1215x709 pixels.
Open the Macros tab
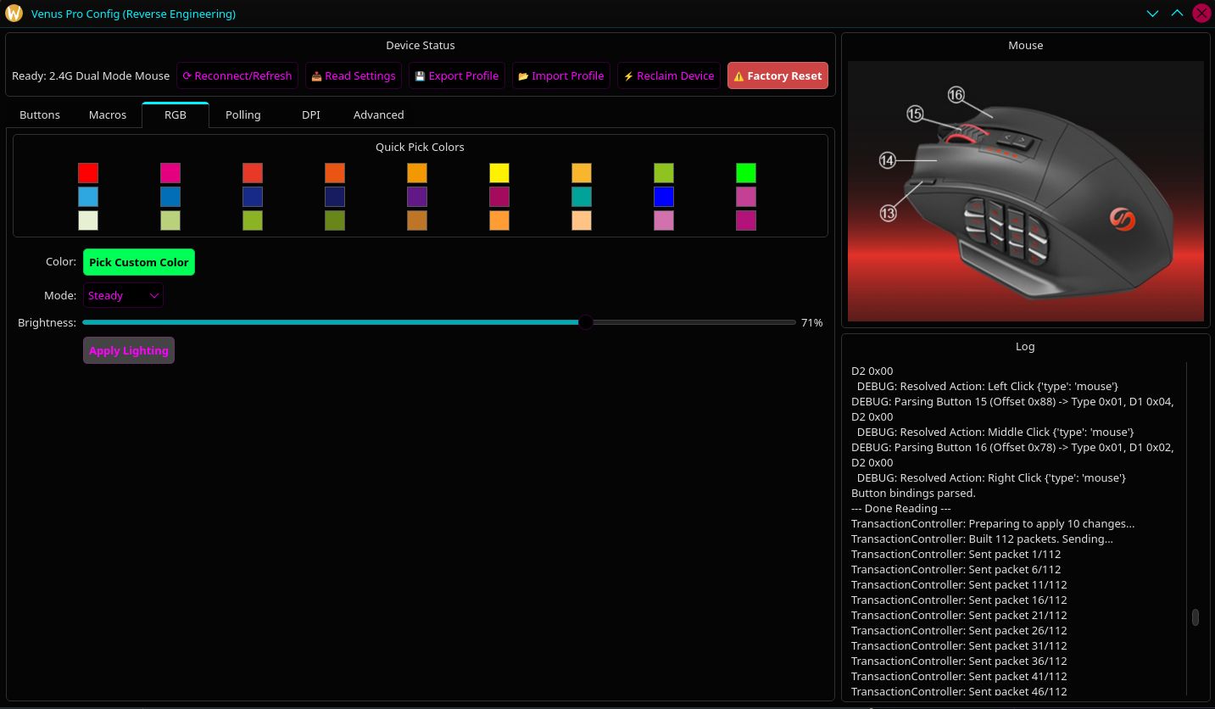click(108, 114)
